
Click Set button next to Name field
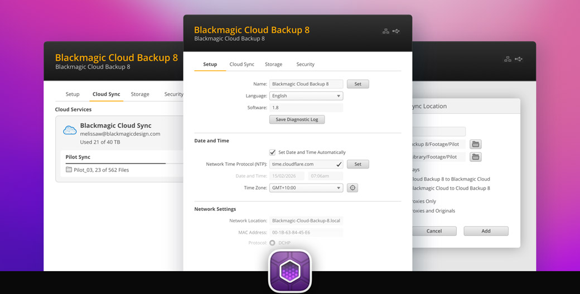[358, 84]
